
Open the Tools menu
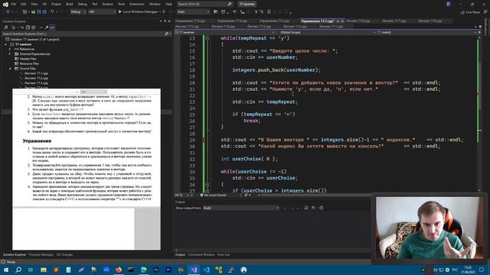point(121,4)
